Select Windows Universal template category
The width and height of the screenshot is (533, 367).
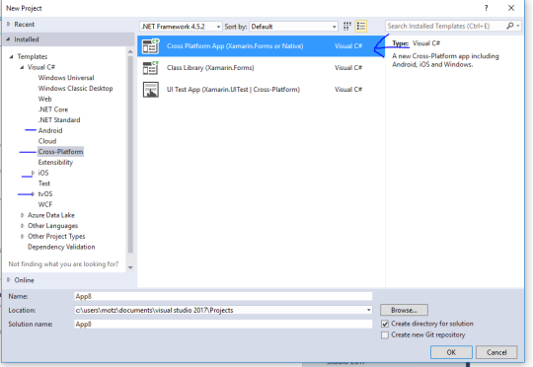pos(66,78)
